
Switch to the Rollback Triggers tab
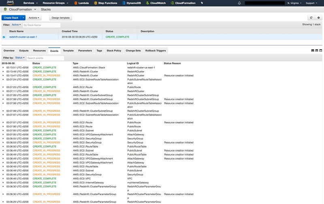[x=156, y=50]
